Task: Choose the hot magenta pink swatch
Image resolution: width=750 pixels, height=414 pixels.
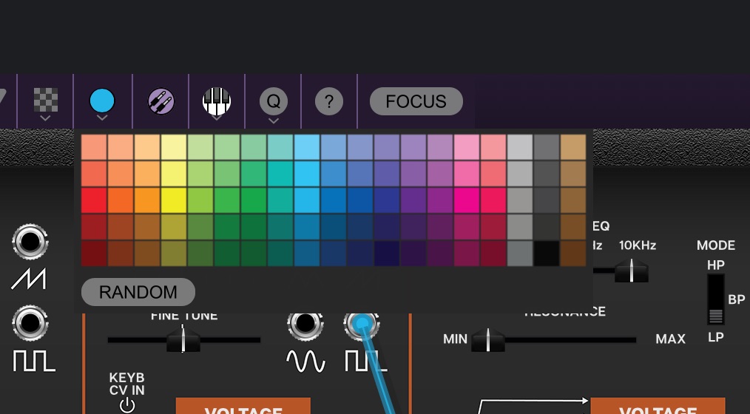Action: click(x=467, y=200)
